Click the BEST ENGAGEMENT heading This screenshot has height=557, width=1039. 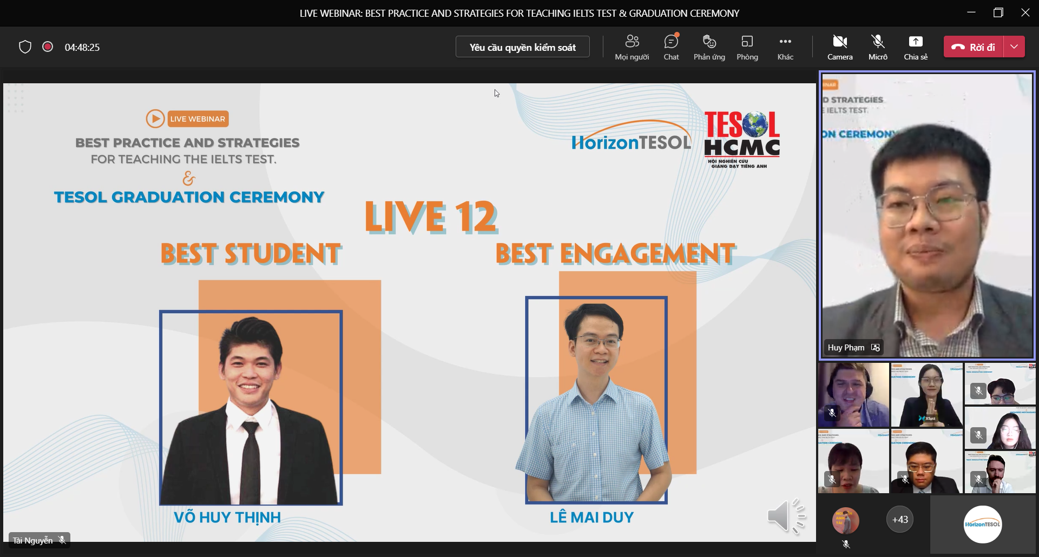click(x=616, y=254)
